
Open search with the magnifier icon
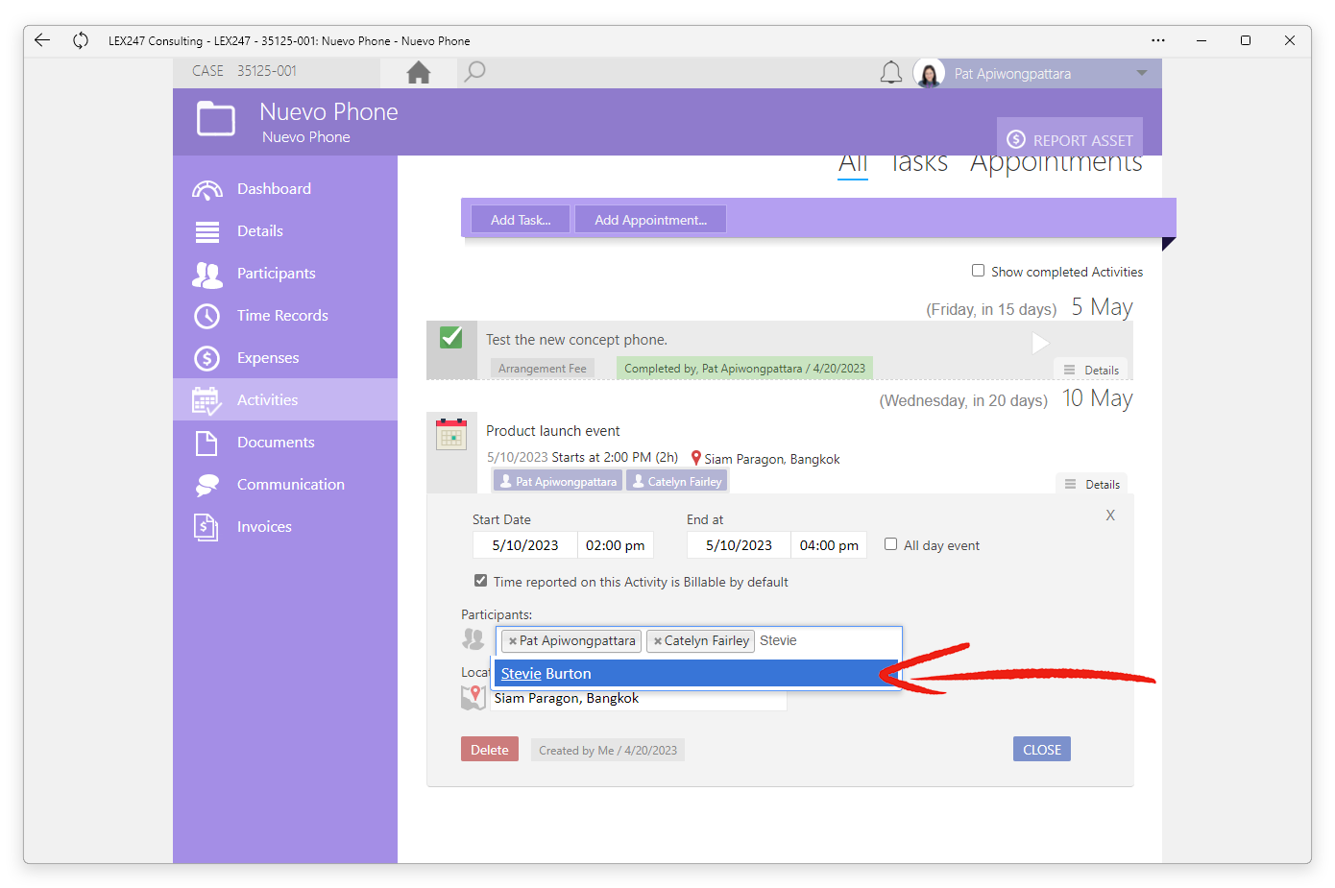pos(474,72)
